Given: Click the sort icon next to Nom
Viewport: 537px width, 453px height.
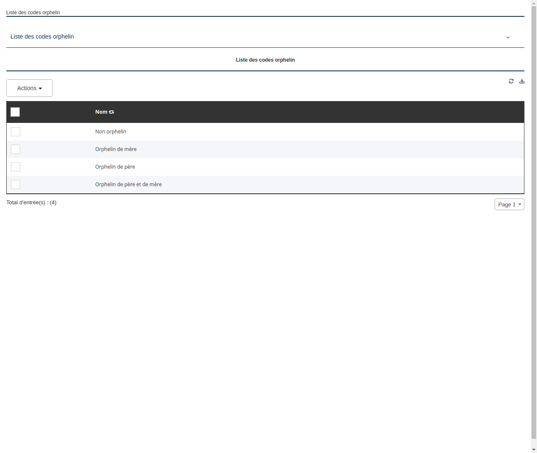Looking at the screenshot, I should pos(111,112).
